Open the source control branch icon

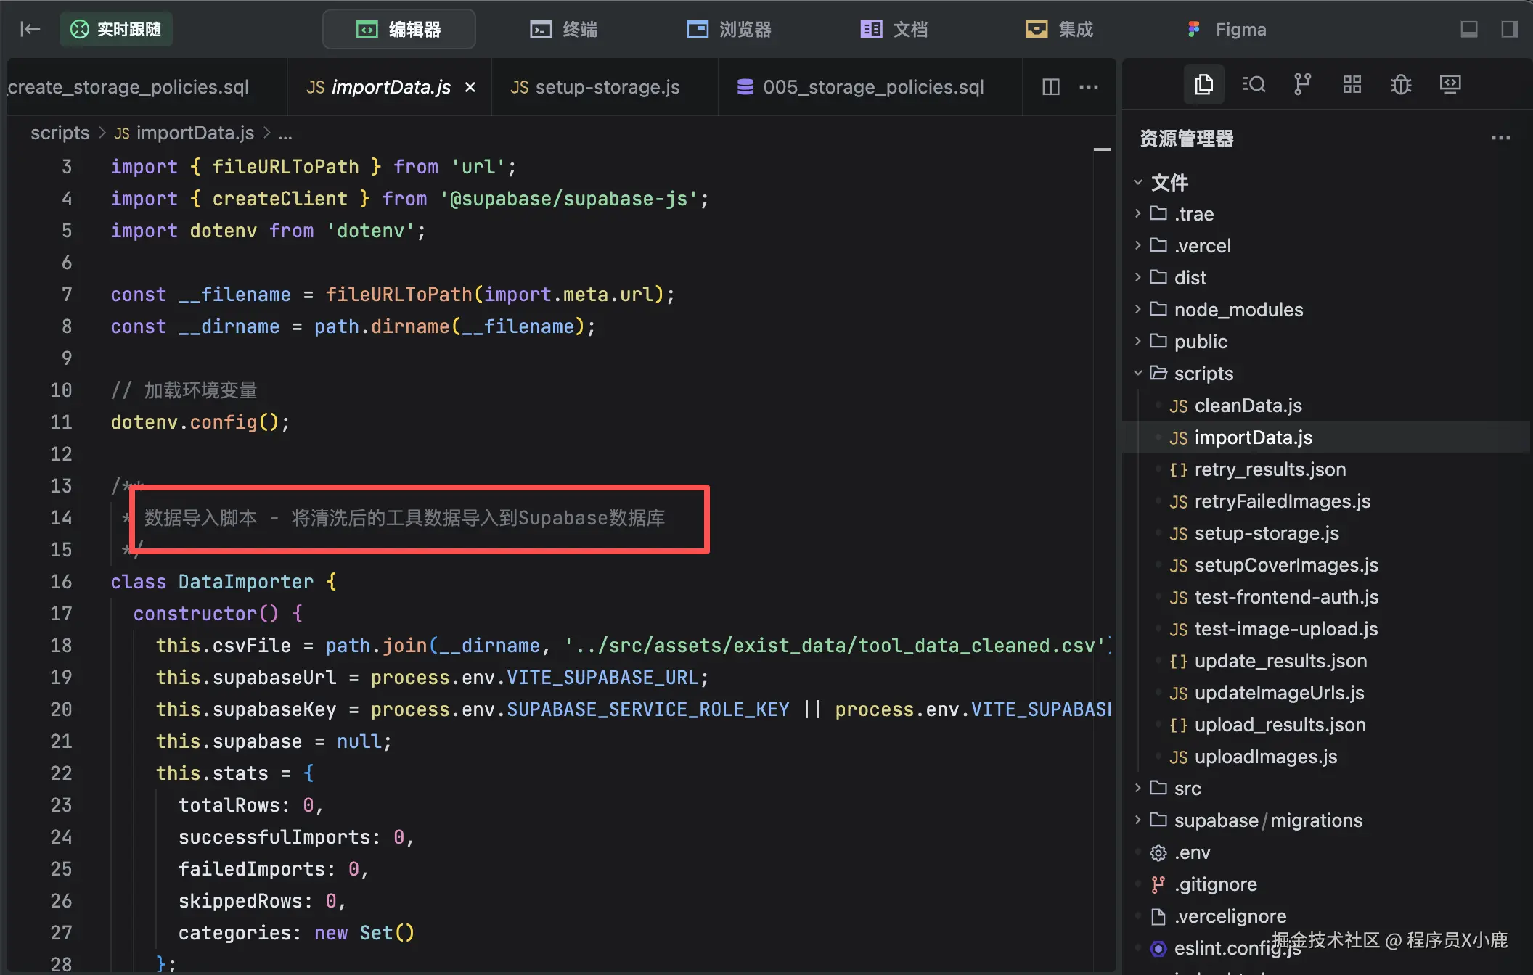click(x=1302, y=85)
